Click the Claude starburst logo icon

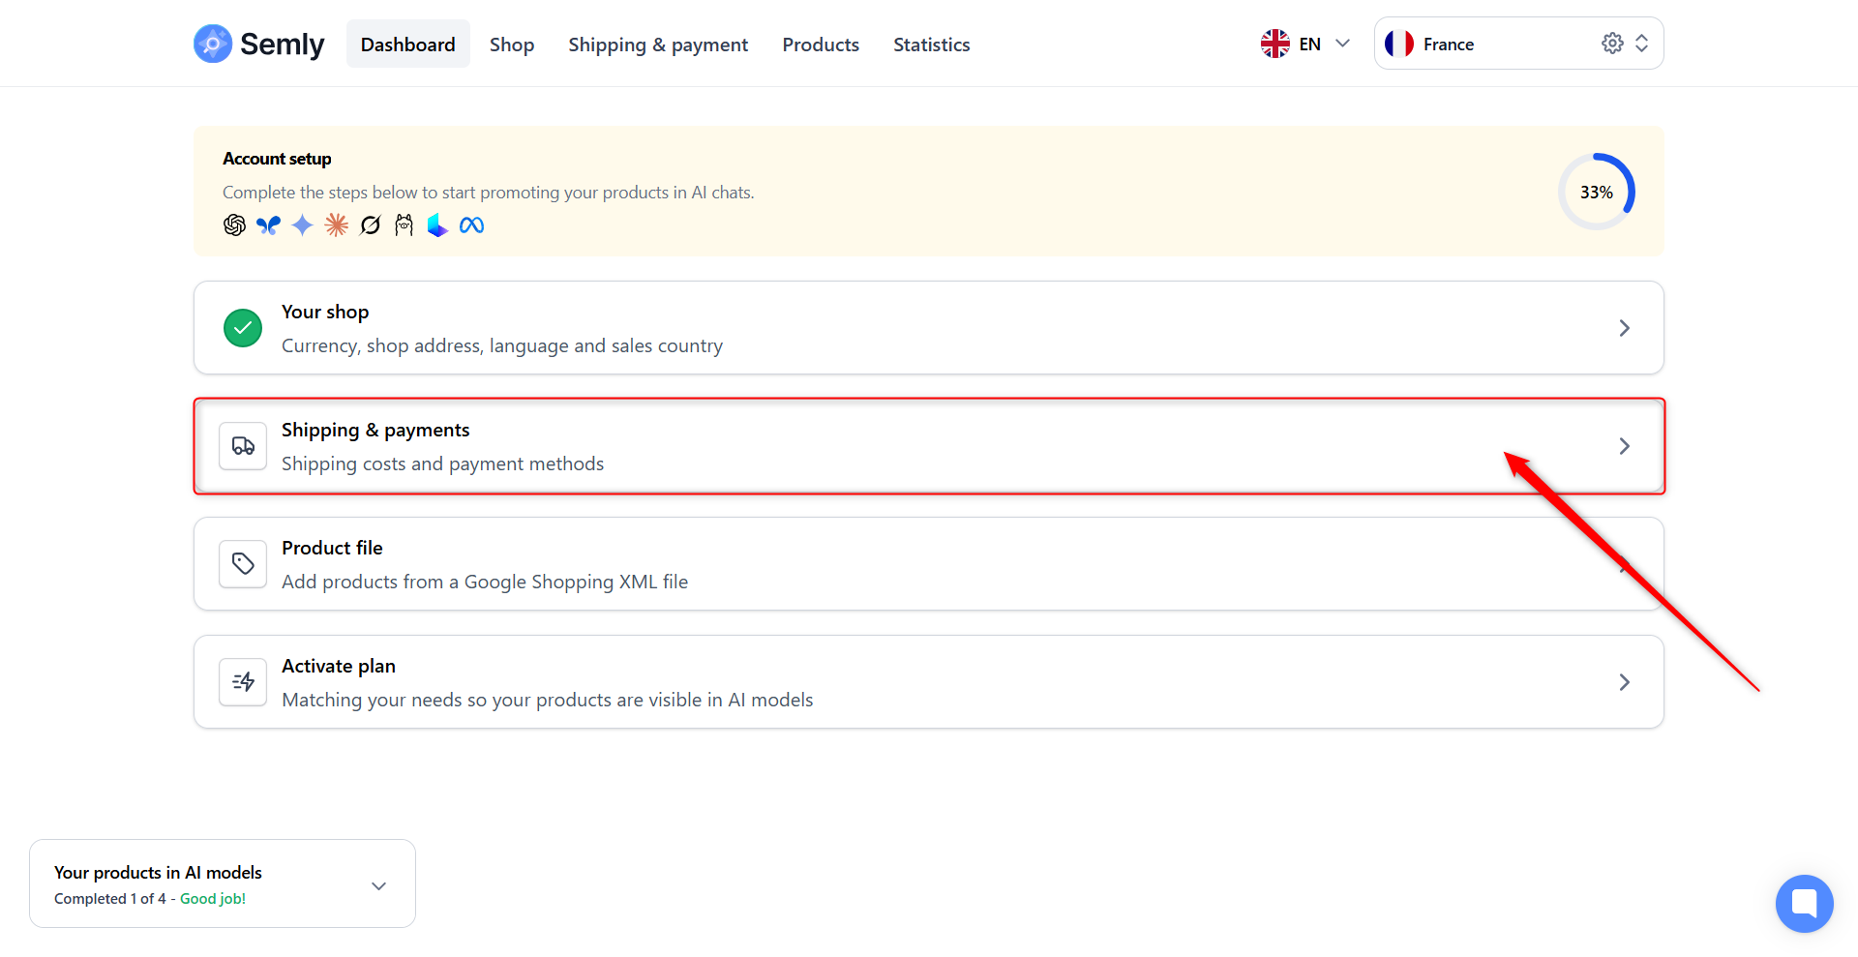point(336,225)
